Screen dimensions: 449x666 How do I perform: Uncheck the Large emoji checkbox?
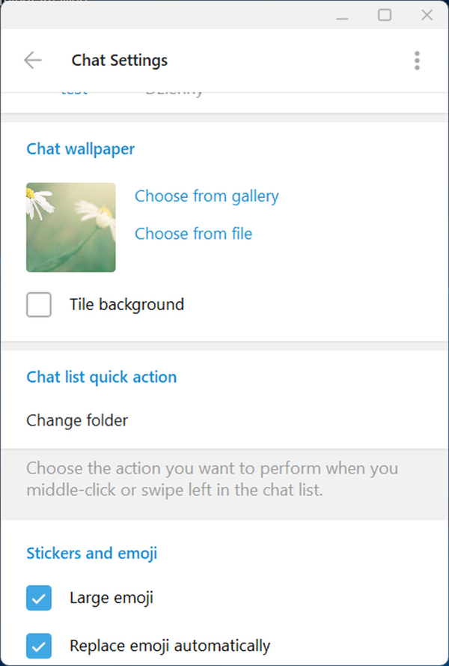tap(39, 598)
